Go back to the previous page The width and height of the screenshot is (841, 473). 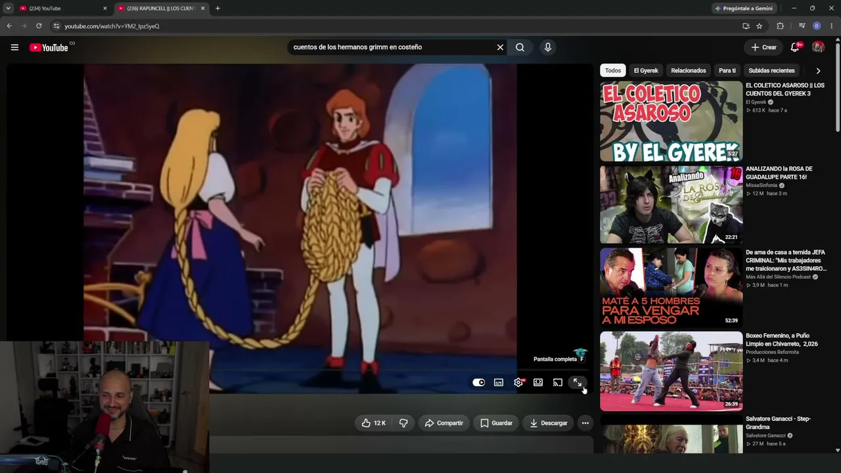coord(9,26)
